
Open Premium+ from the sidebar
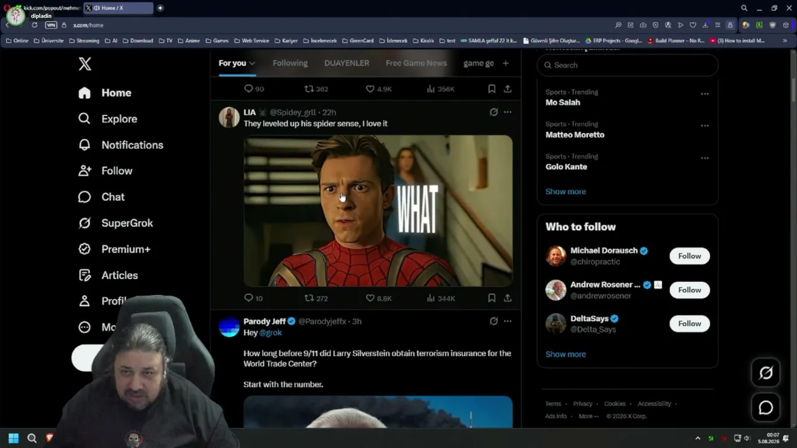115,250
